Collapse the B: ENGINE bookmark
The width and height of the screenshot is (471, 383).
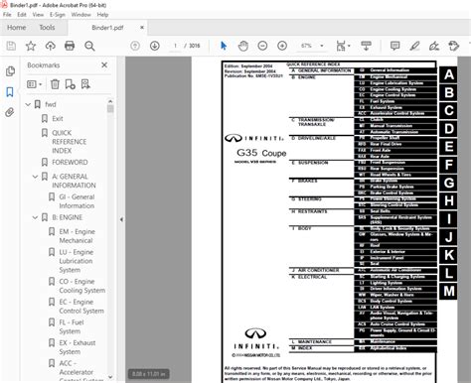(35, 217)
